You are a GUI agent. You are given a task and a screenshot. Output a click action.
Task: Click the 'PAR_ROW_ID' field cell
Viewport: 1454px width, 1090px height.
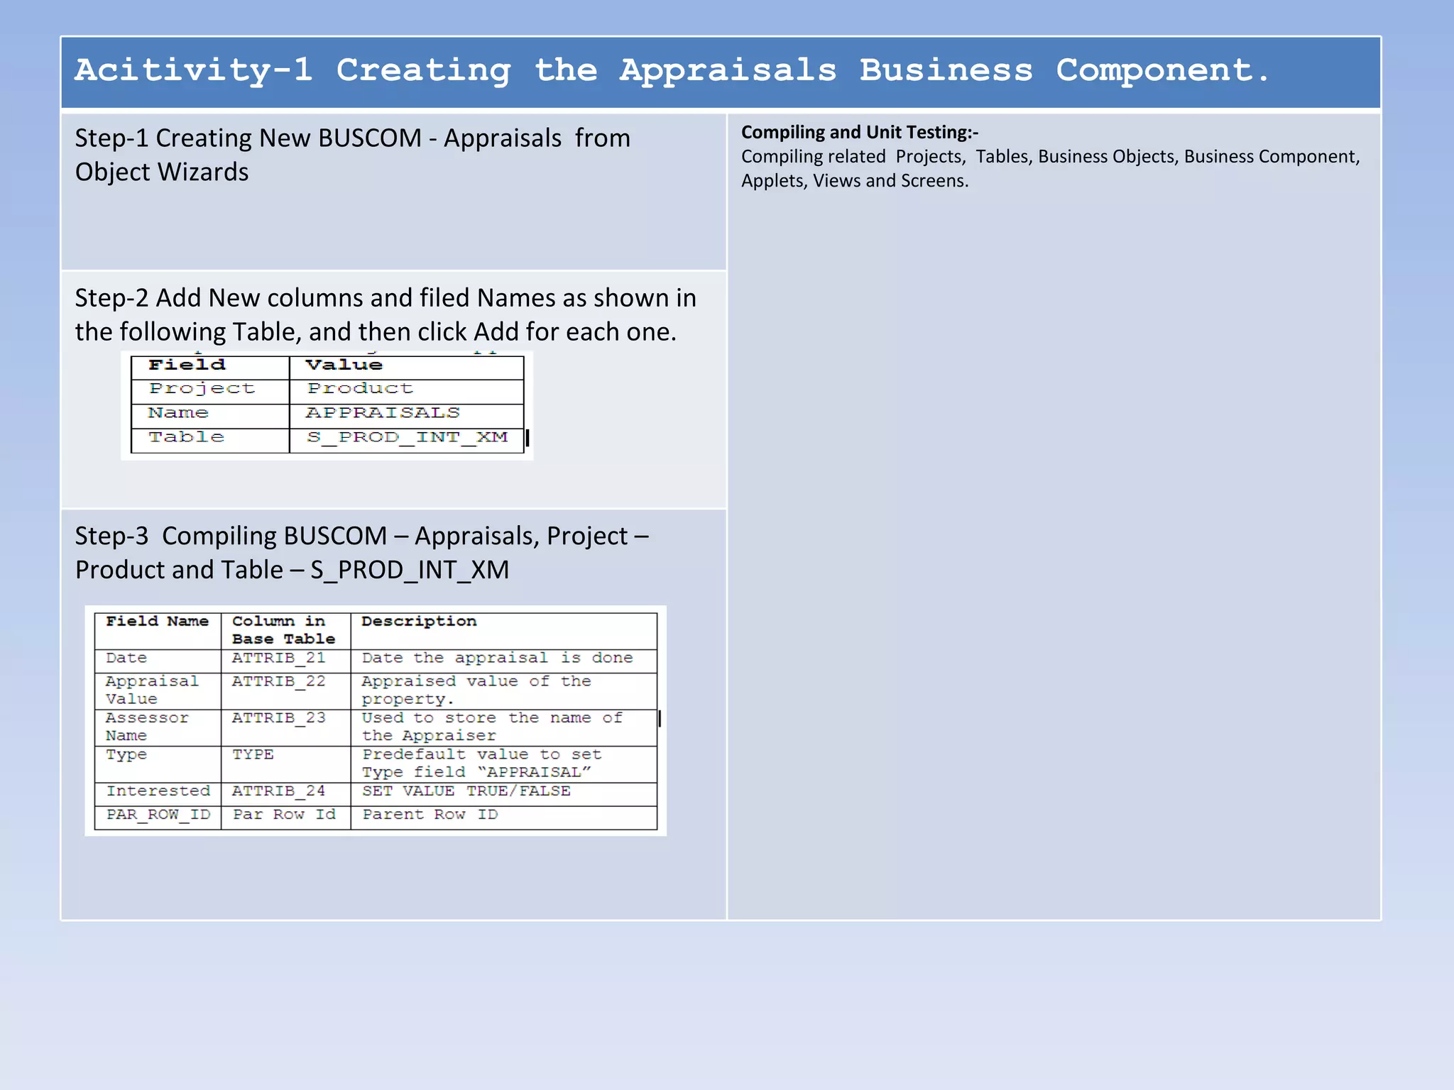point(158,817)
